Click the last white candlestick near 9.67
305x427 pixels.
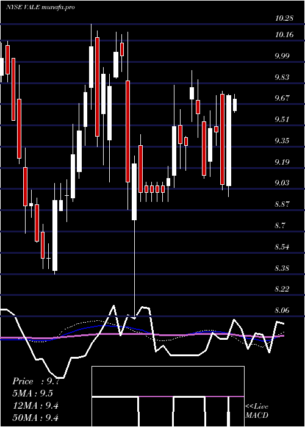[x=235, y=105]
